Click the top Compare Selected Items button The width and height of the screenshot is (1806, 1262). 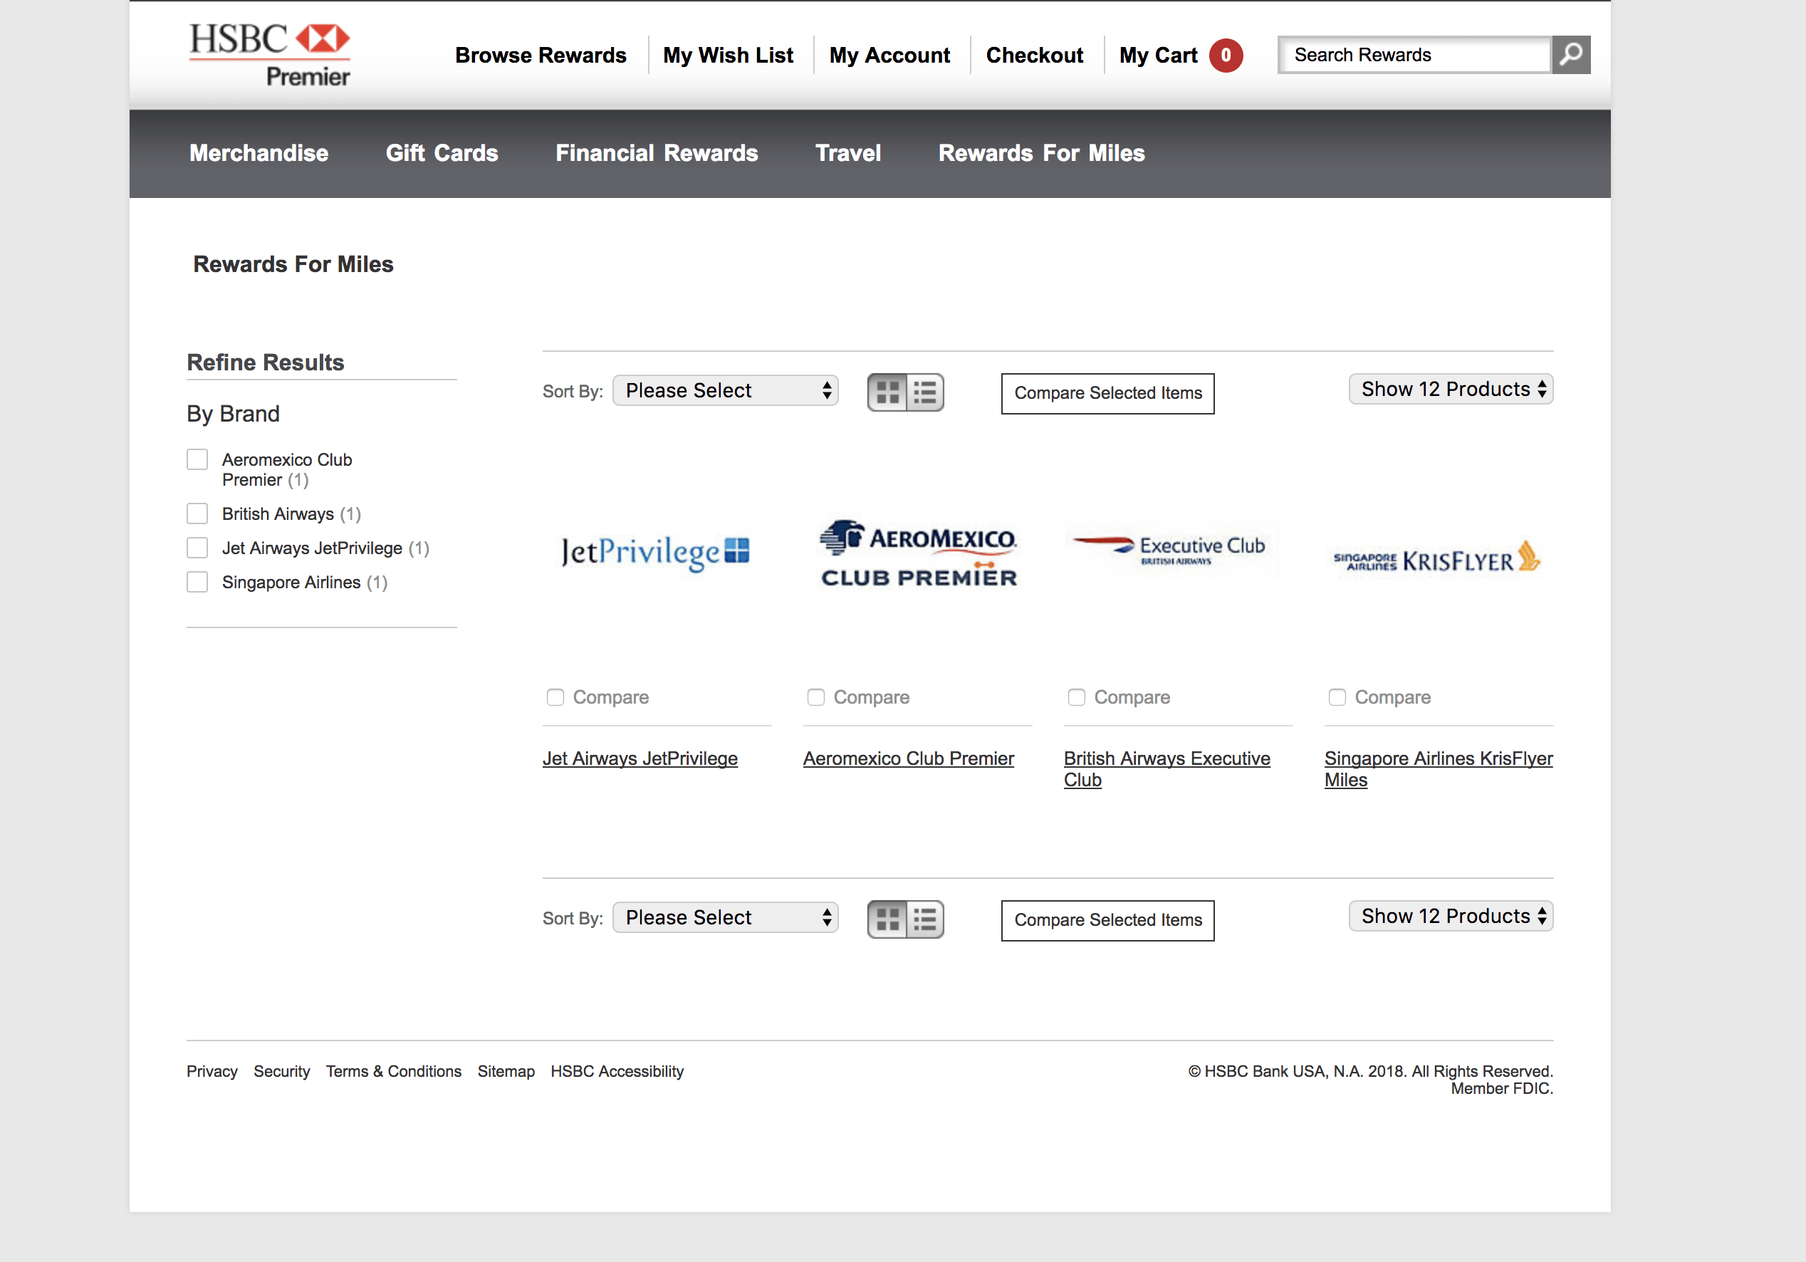pos(1107,393)
